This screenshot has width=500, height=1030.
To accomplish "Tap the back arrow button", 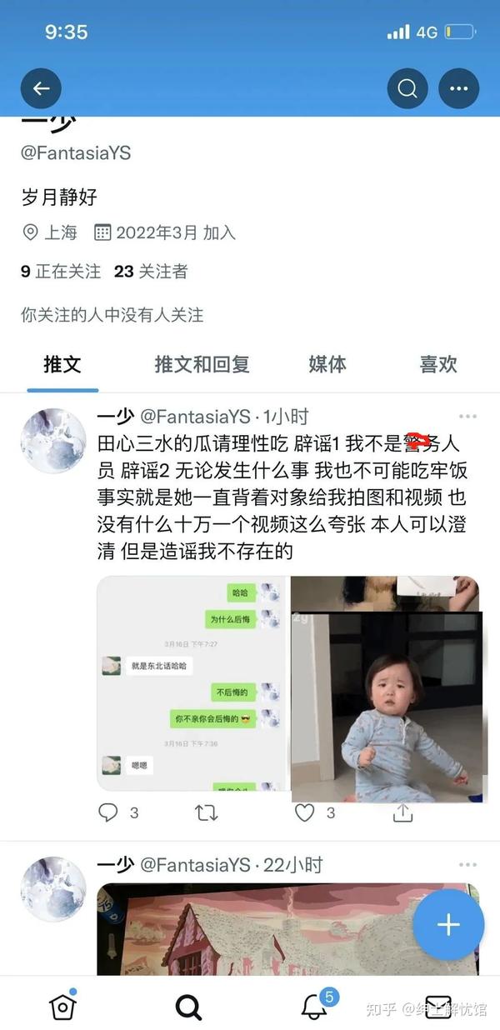I will pyautogui.click(x=41, y=87).
